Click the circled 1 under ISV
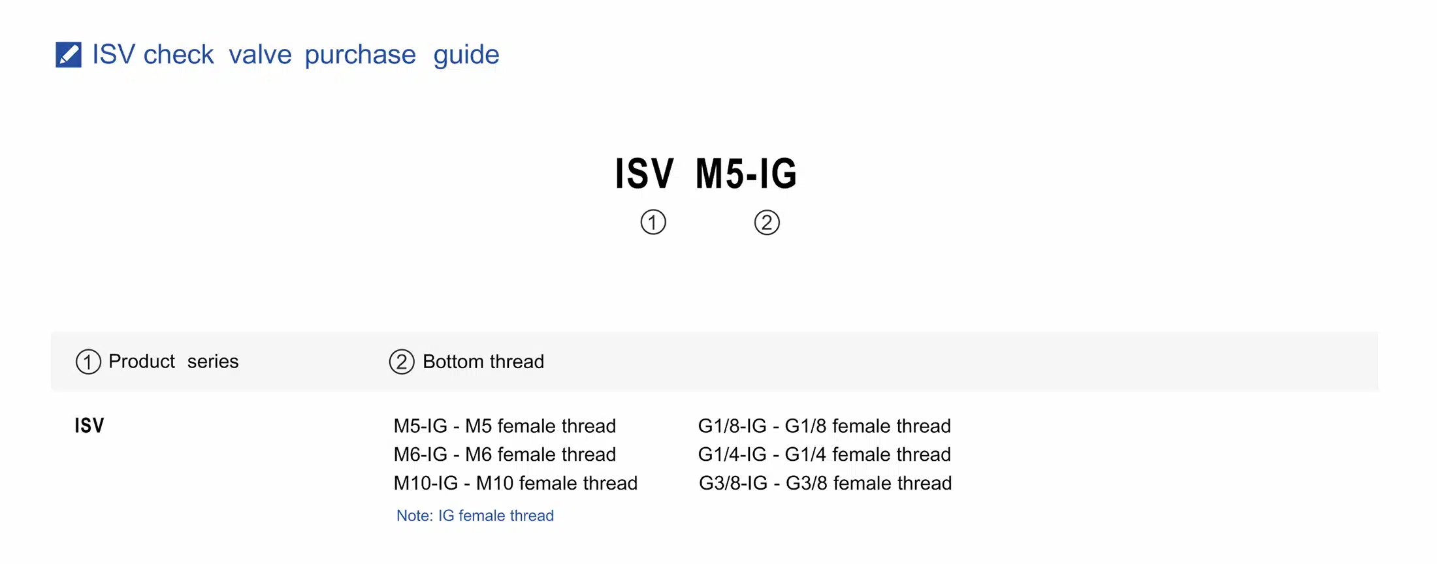 coord(653,223)
